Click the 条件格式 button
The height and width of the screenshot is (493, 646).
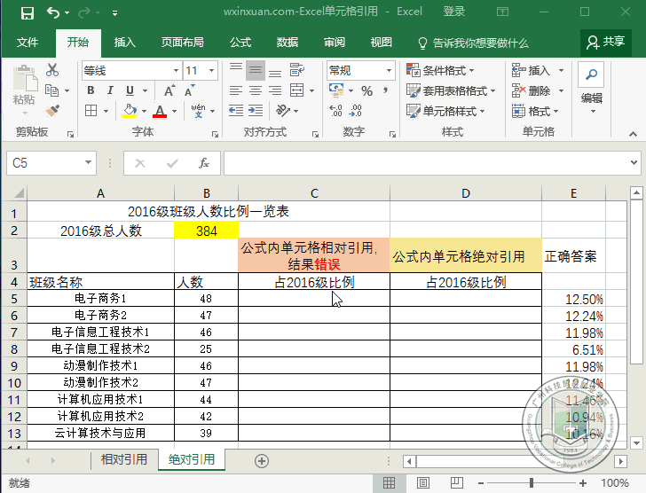point(441,70)
